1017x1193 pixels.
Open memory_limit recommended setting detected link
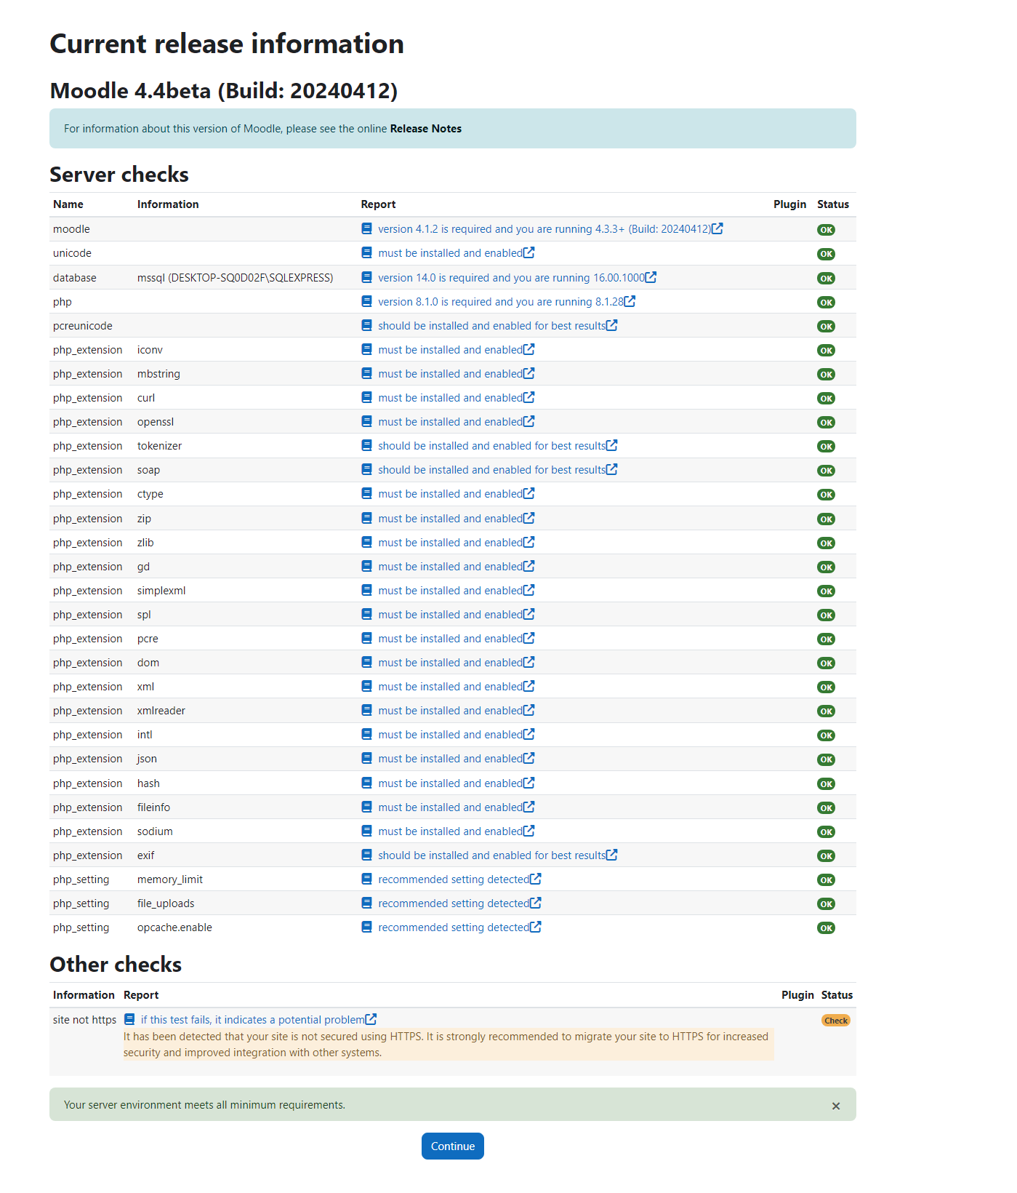point(454,879)
